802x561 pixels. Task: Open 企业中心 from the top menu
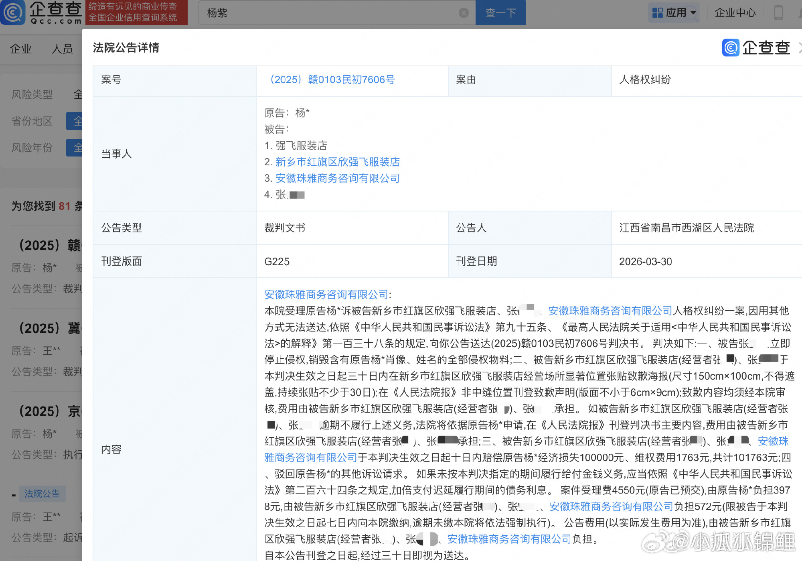click(x=735, y=12)
